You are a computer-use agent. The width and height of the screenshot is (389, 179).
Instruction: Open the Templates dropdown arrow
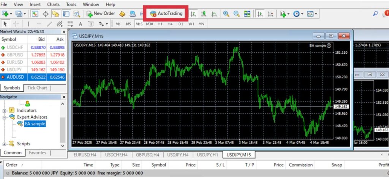[x=316, y=14]
